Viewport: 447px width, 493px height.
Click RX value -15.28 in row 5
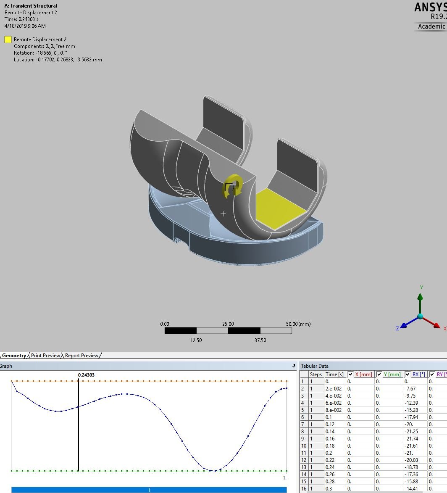(415, 410)
